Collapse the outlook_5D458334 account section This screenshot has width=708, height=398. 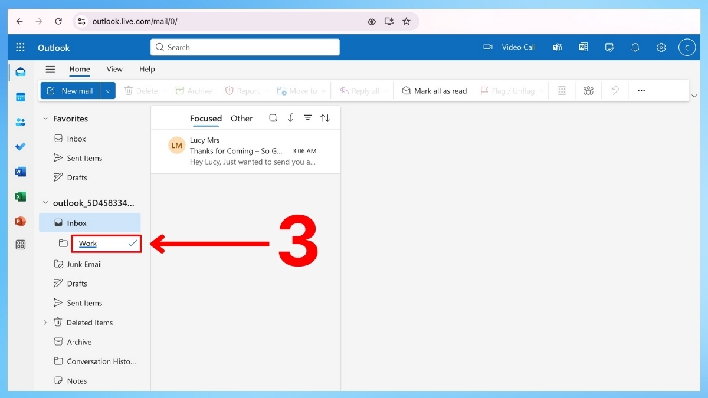coord(45,203)
